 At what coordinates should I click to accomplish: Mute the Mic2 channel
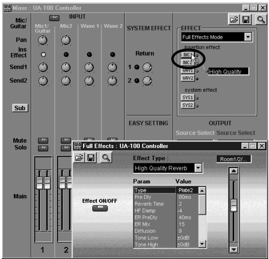(x=66, y=141)
